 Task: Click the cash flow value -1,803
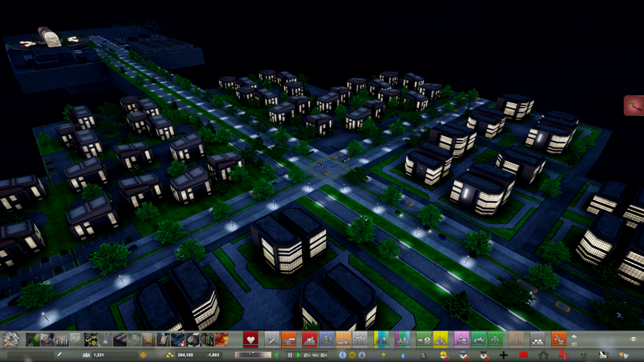tap(213, 355)
